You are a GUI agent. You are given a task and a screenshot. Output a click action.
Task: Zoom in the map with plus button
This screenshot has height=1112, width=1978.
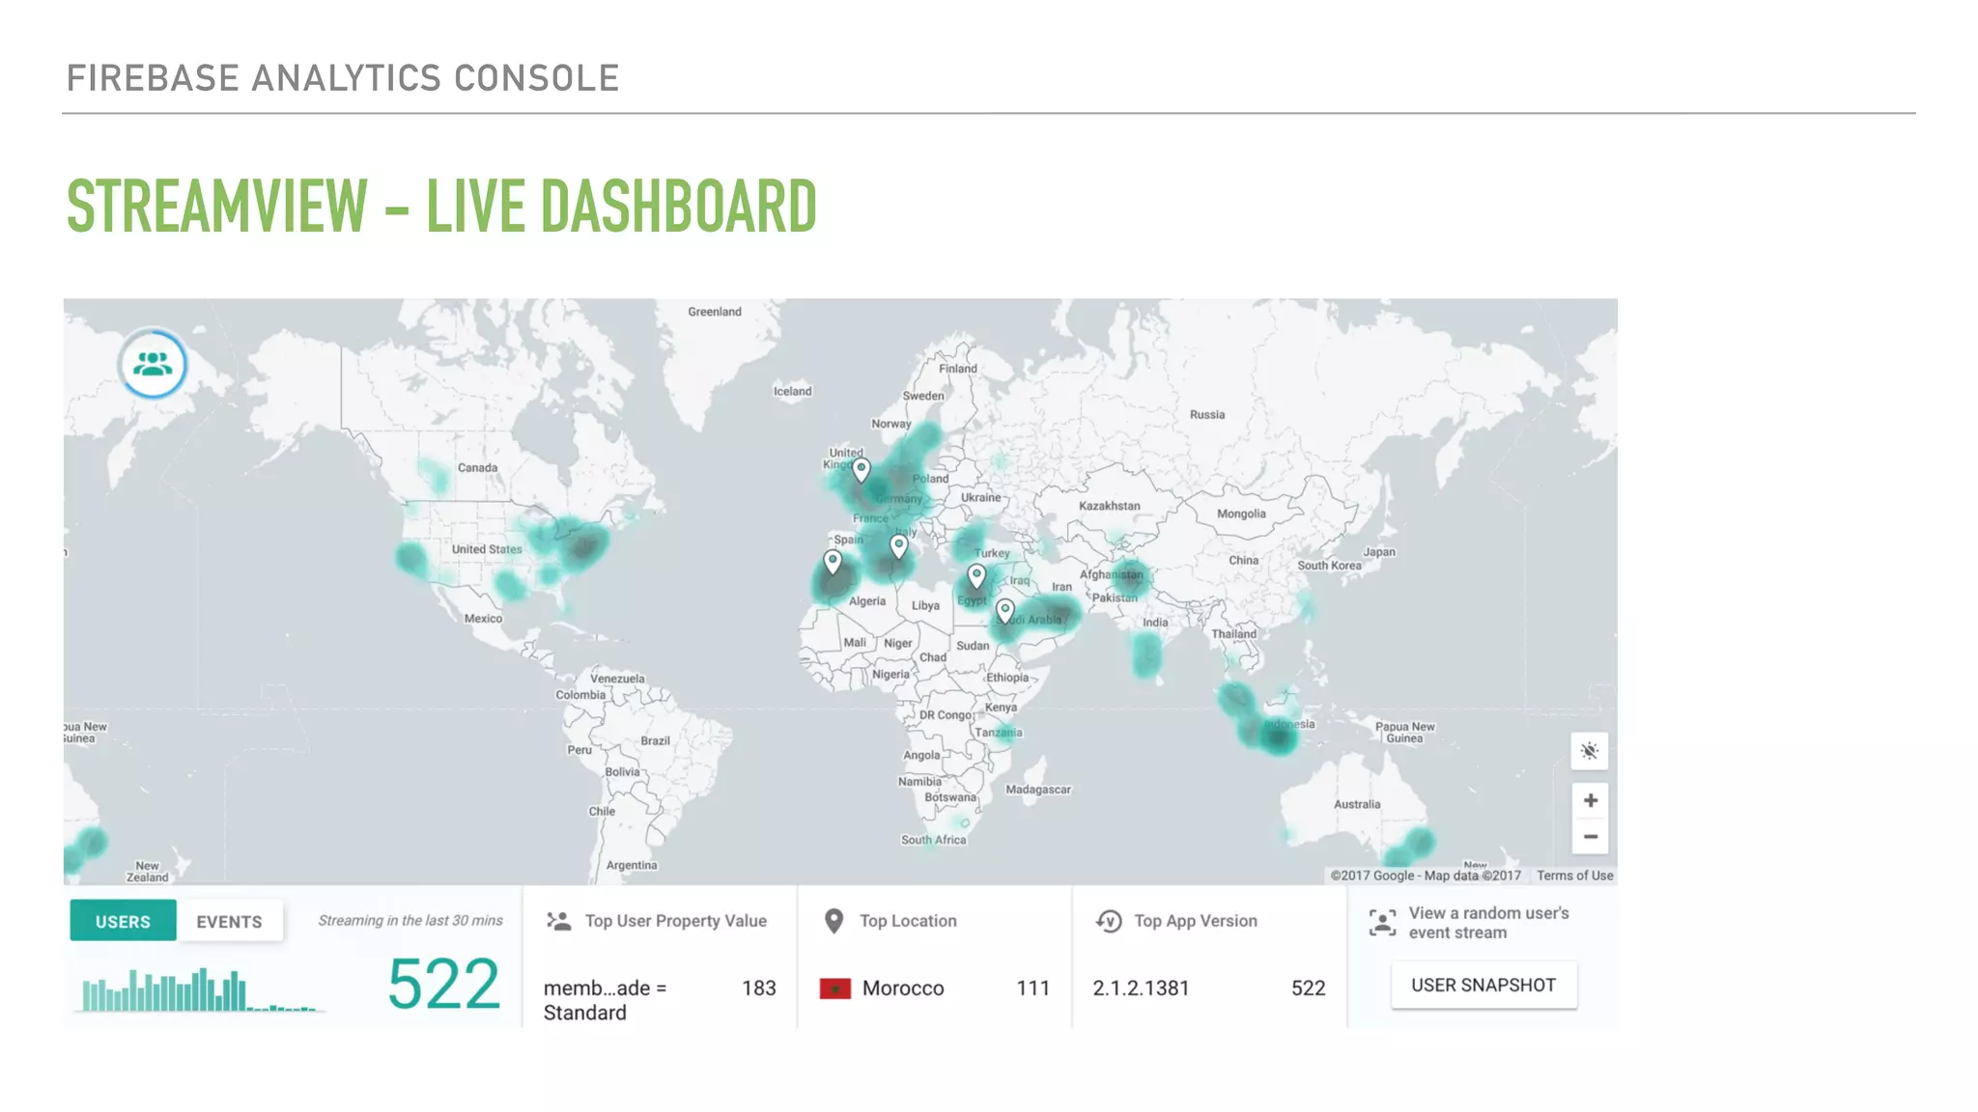coord(1590,800)
